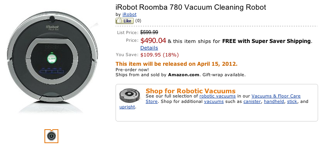
Task: Open the iRobot brand link
Action: coord(129,14)
